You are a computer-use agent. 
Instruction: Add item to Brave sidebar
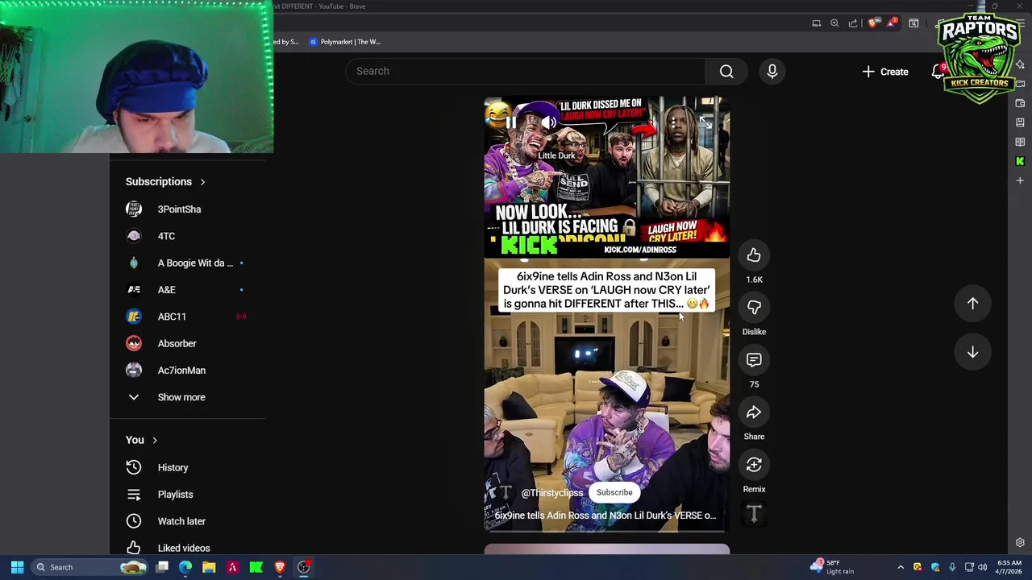[1020, 180]
